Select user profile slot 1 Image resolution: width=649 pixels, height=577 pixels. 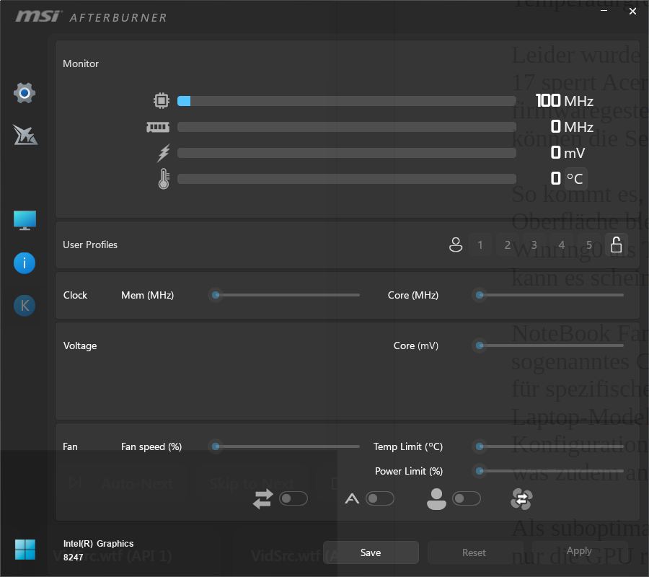coord(480,245)
